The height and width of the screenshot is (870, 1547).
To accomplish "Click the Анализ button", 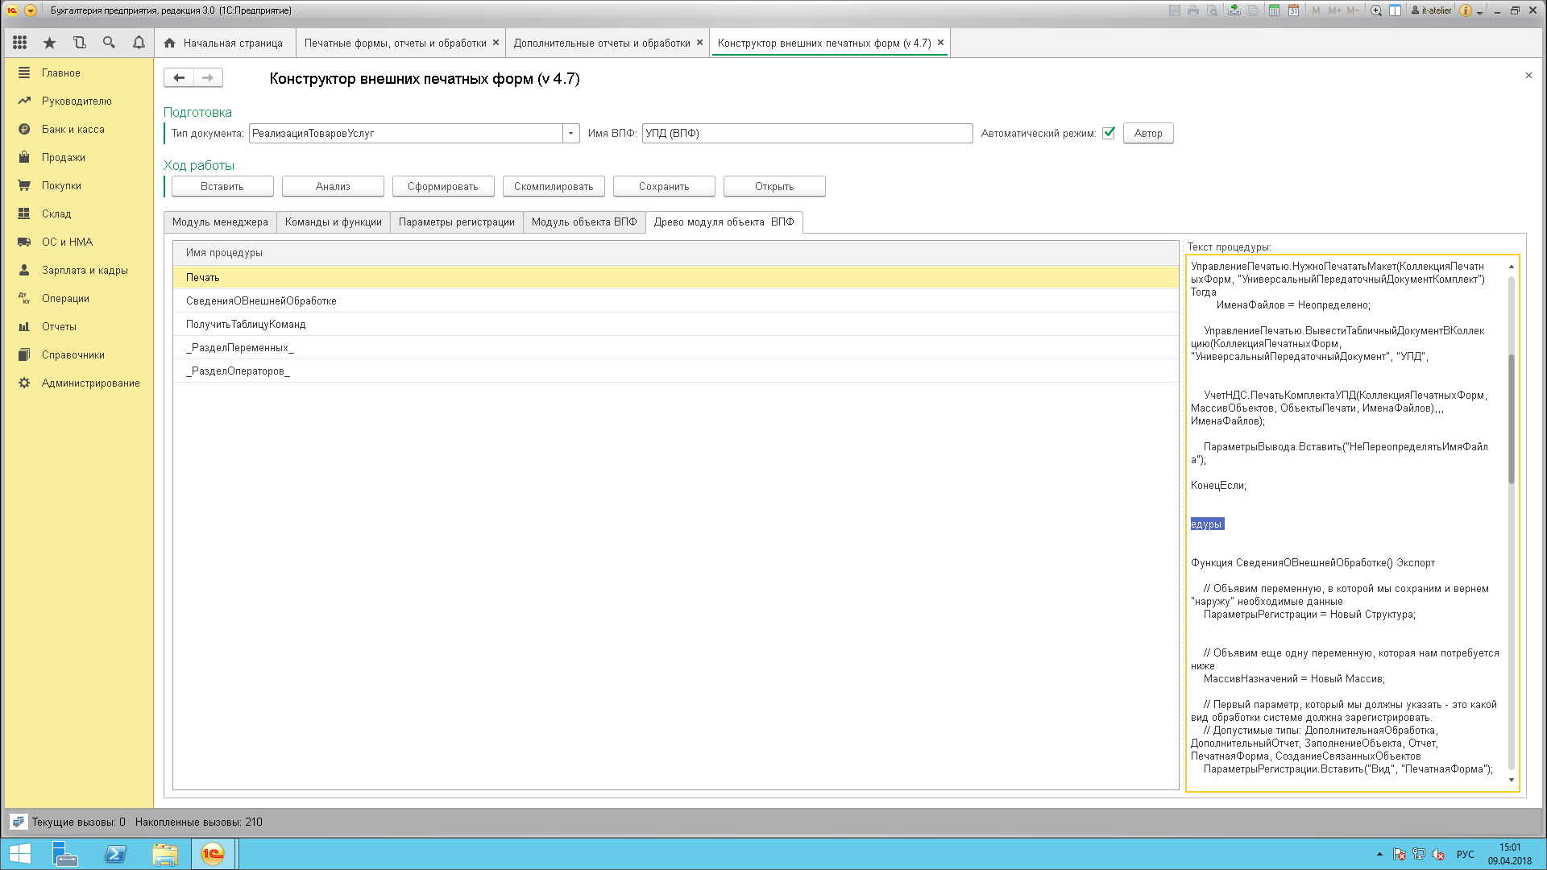I will point(333,186).
